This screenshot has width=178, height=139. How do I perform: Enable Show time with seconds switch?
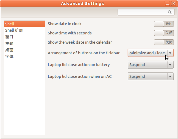coord(164,33)
